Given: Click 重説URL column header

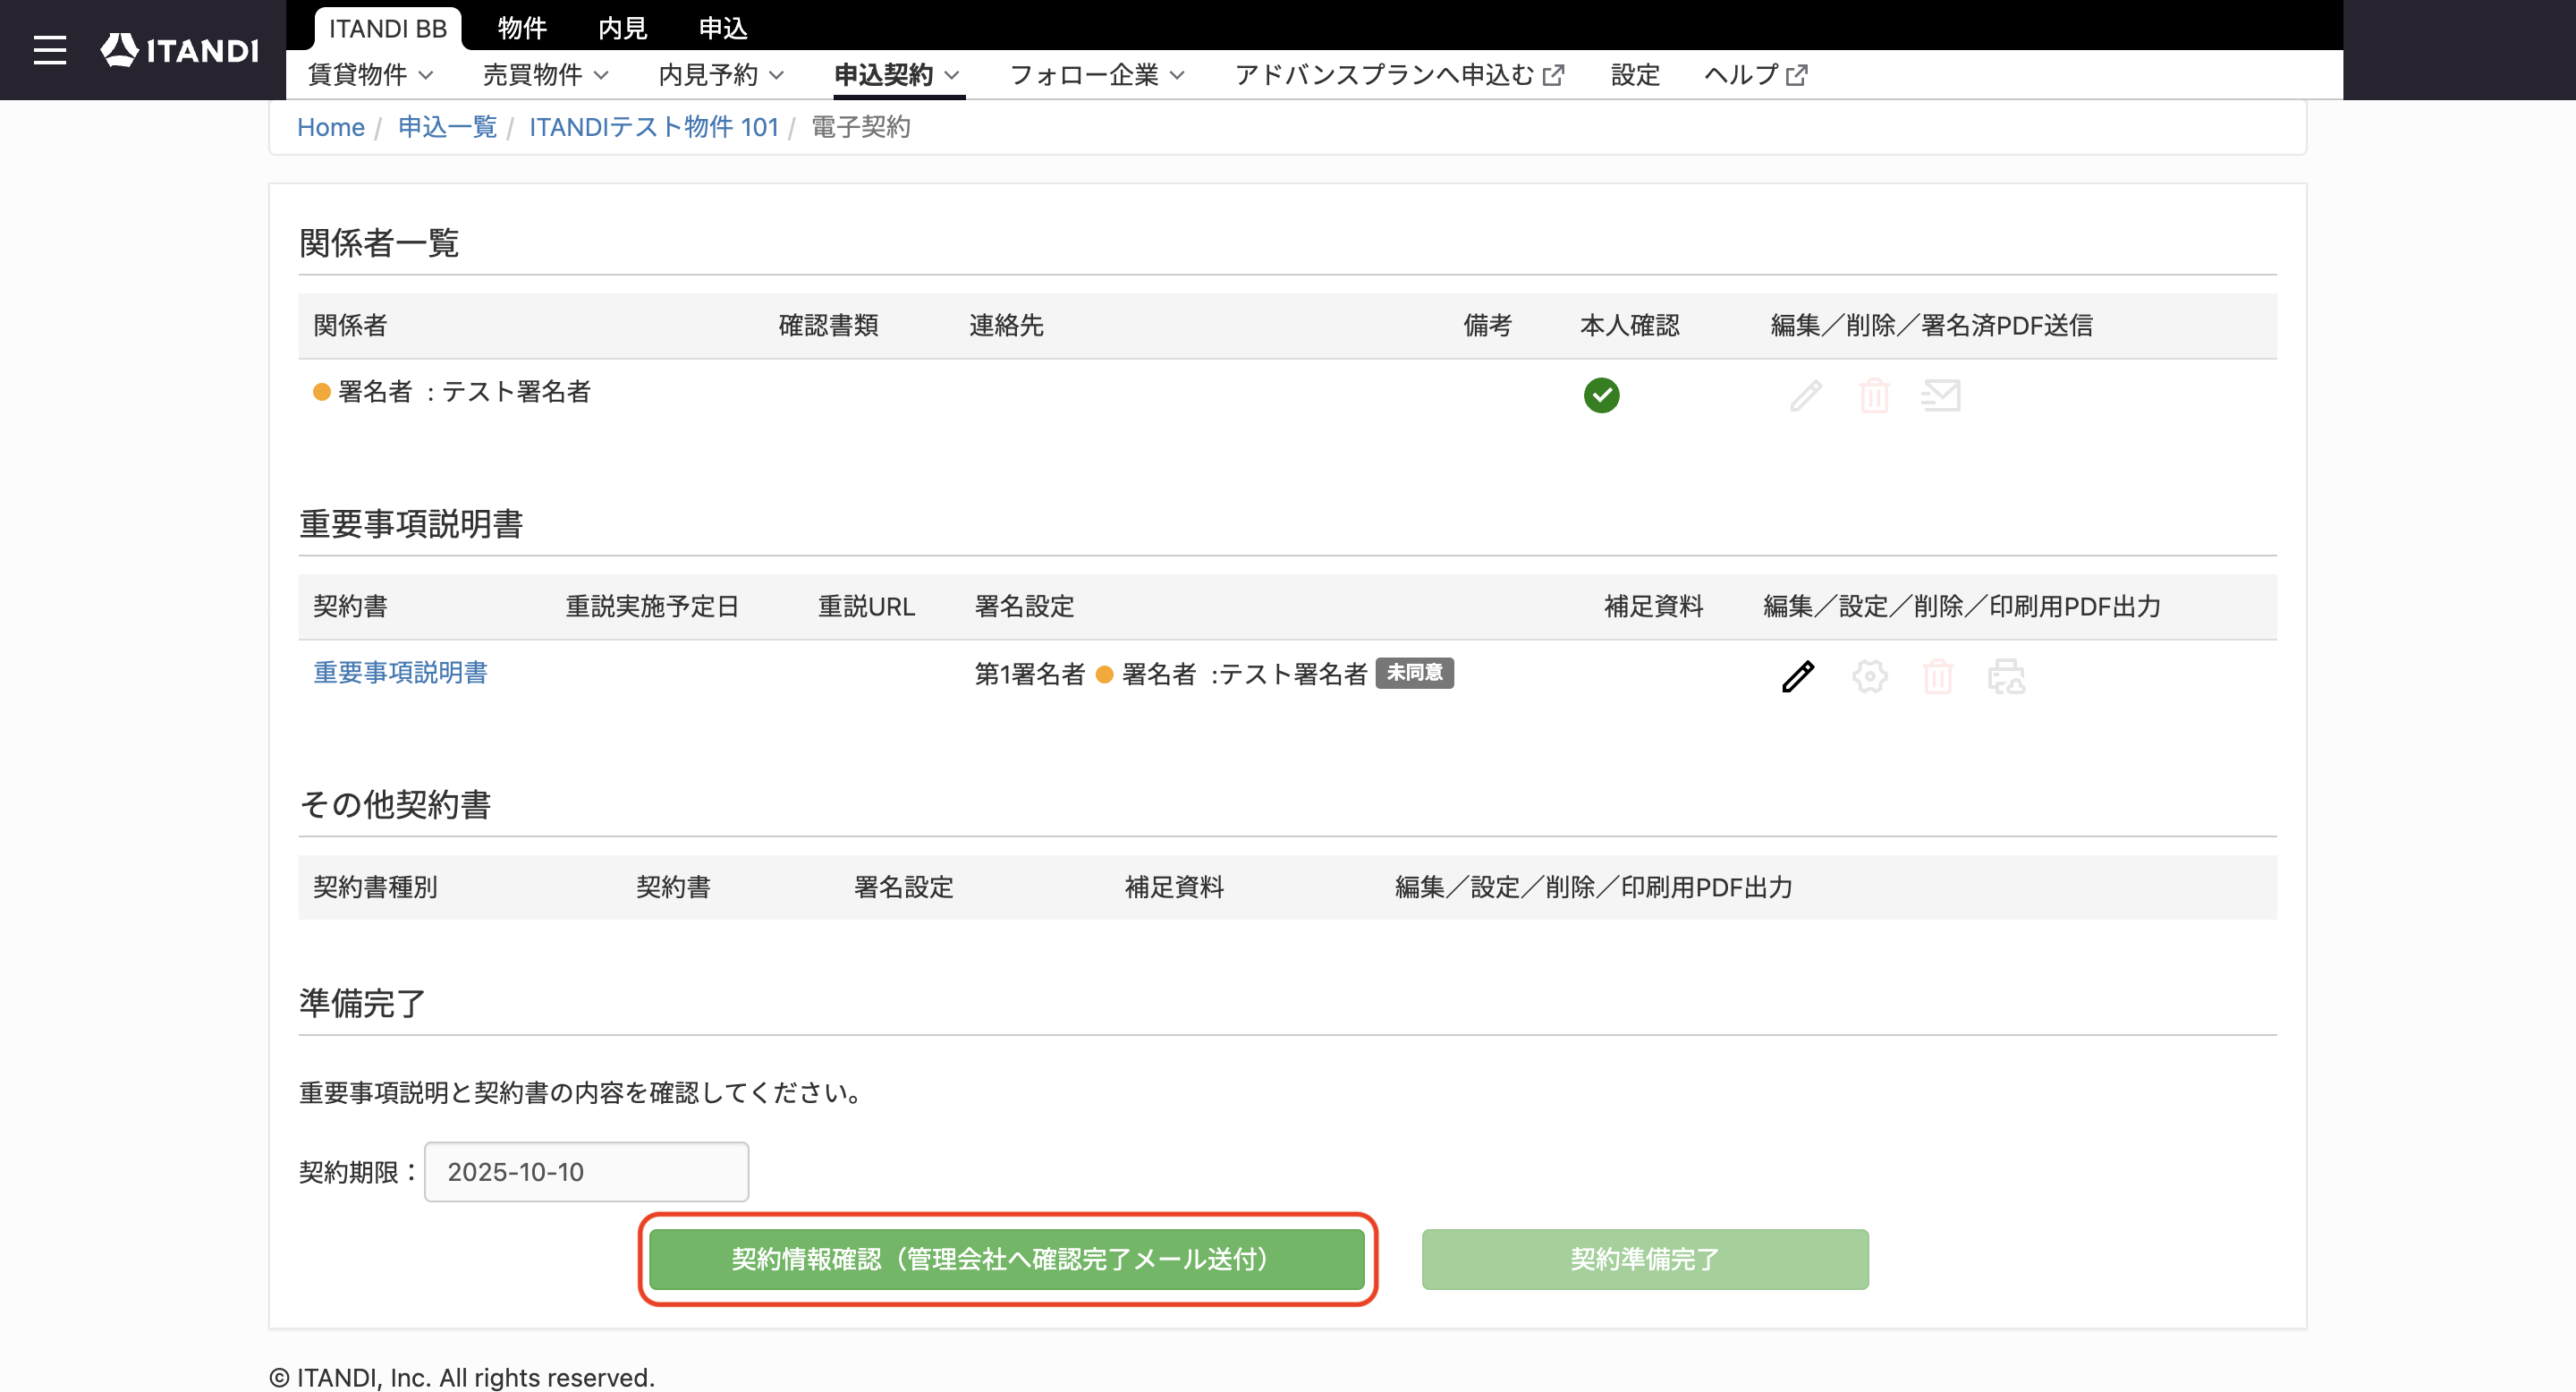Looking at the screenshot, I should (x=866, y=606).
